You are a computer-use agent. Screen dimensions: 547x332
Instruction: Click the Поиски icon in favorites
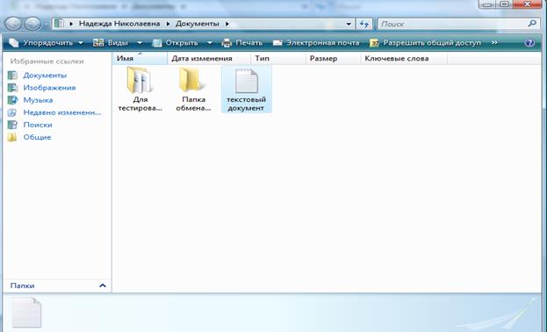point(12,125)
